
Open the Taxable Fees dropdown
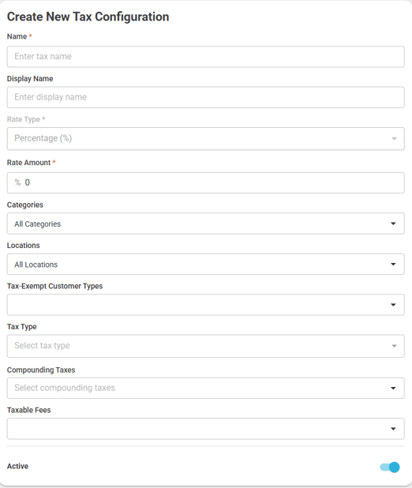206,429
